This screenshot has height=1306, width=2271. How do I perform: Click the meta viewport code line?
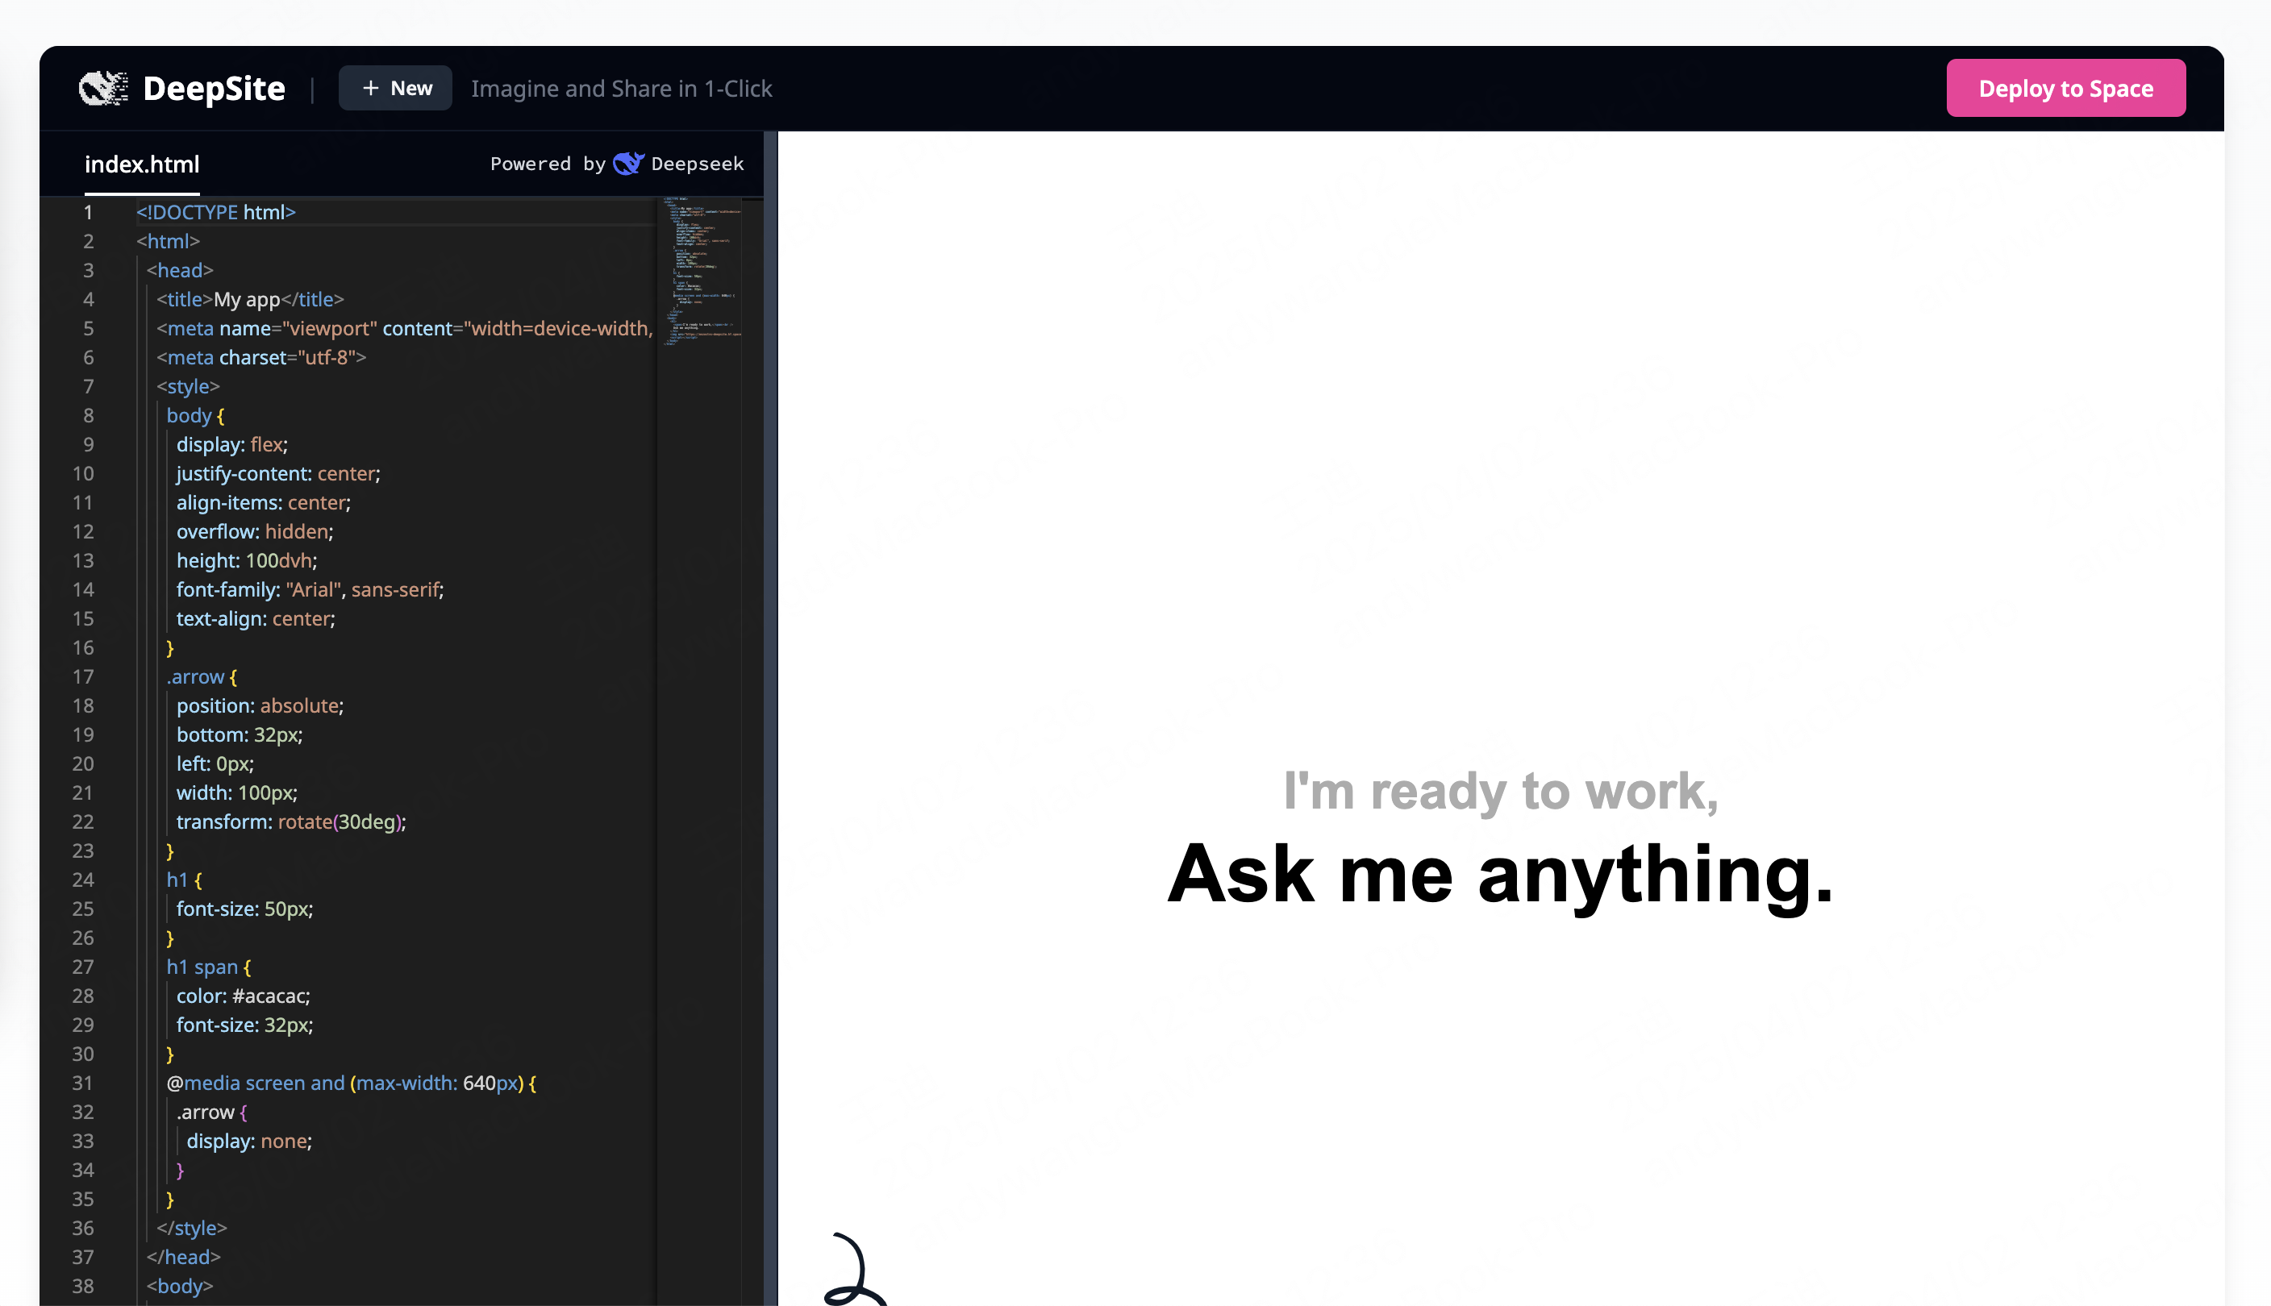[404, 328]
